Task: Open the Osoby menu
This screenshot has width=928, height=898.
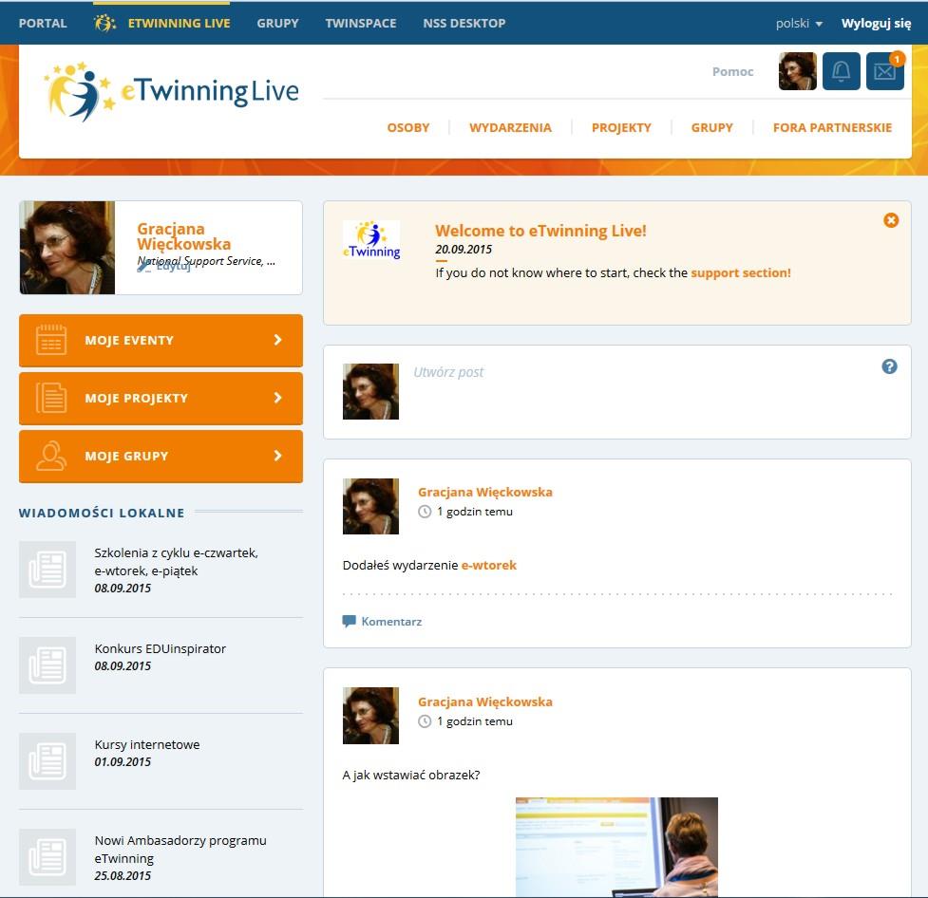Action: pos(407,128)
